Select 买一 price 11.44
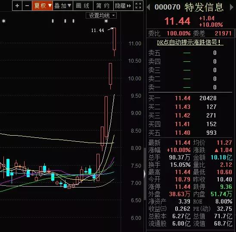This screenshot has width=236, height=232. (x=183, y=98)
